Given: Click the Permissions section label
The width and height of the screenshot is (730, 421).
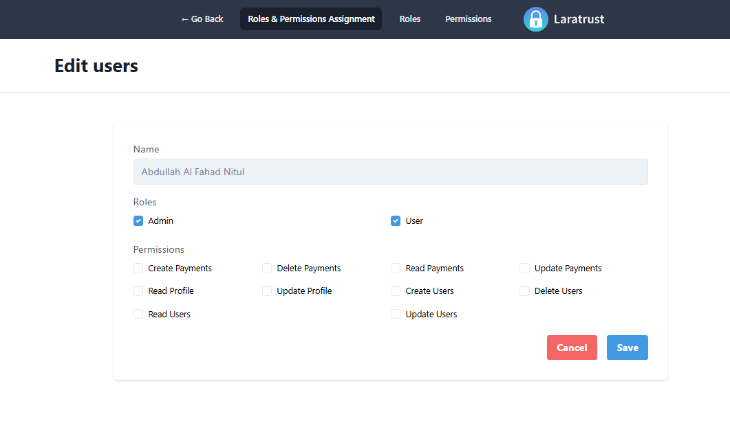Looking at the screenshot, I should coord(159,249).
